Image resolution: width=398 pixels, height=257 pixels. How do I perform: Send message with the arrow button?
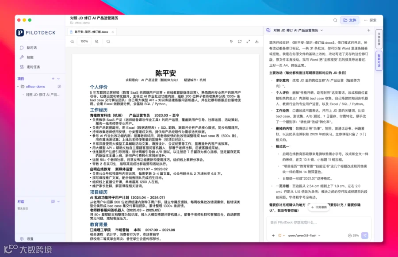tap(364, 235)
